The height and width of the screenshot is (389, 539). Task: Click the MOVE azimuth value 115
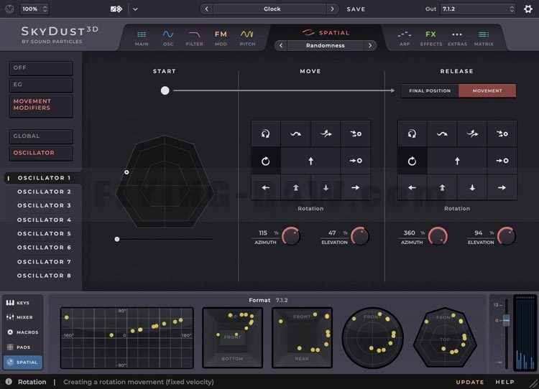coord(263,233)
